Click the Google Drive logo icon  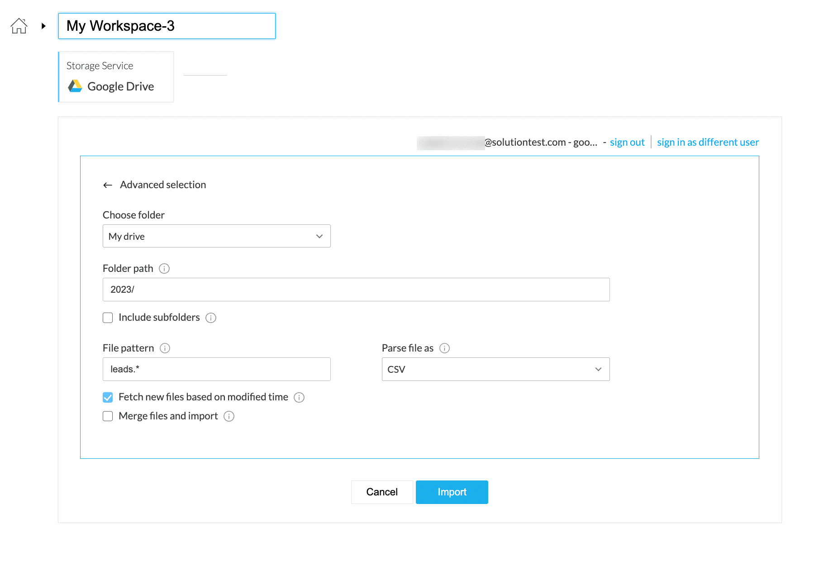75,86
